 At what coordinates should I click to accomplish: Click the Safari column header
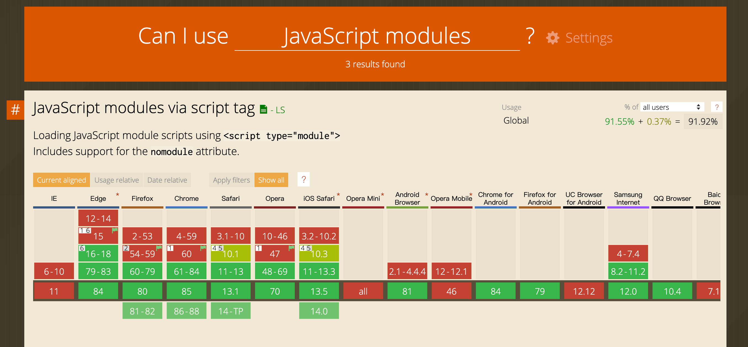(230, 198)
